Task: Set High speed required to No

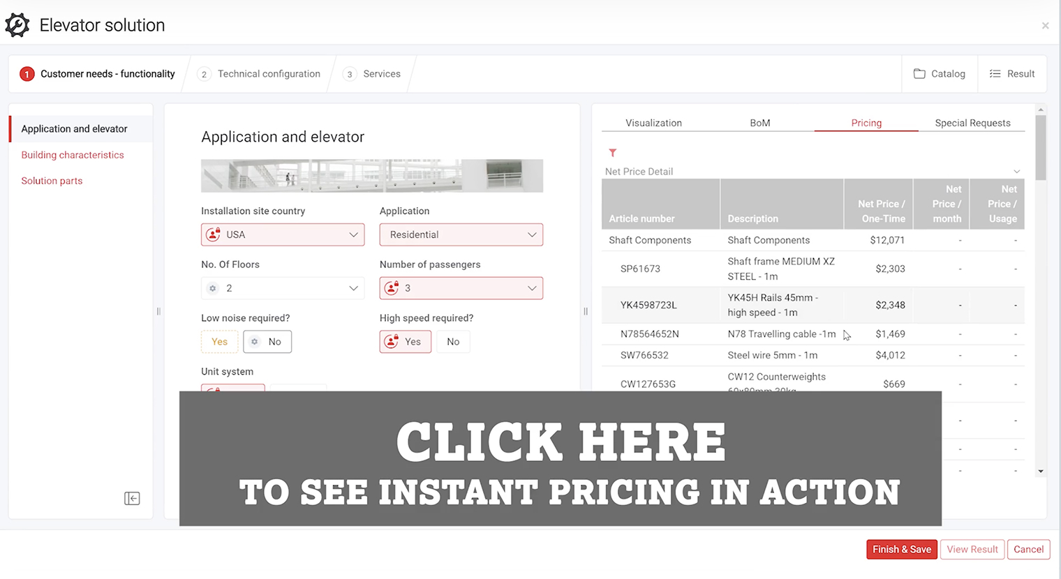Action: click(452, 341)
